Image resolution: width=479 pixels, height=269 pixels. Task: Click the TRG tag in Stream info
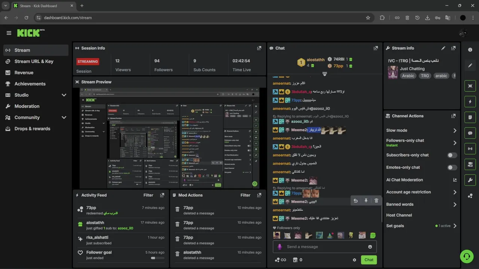[x=425, y=75]
